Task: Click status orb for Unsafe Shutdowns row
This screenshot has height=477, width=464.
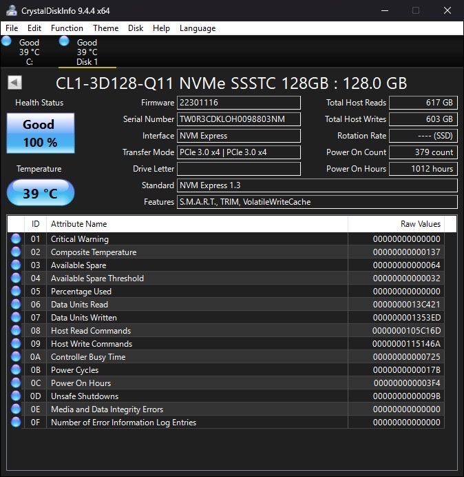Action: point(16,396)
